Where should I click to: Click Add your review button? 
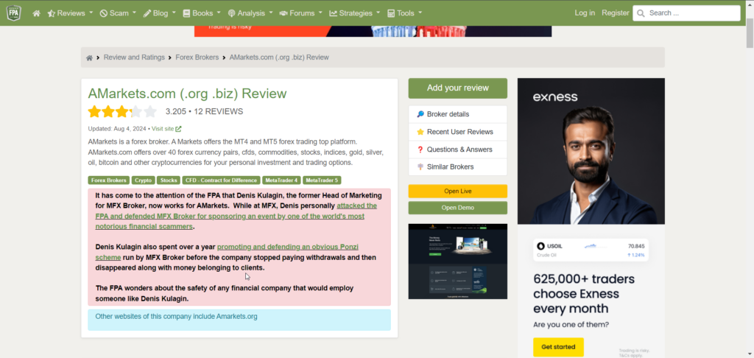tap(458, 88)
